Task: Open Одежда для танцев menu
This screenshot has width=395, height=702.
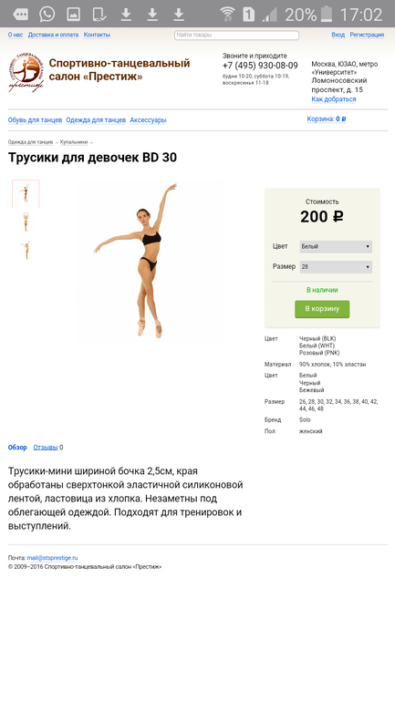Action: pyautogui.click(x=96, y=120)
